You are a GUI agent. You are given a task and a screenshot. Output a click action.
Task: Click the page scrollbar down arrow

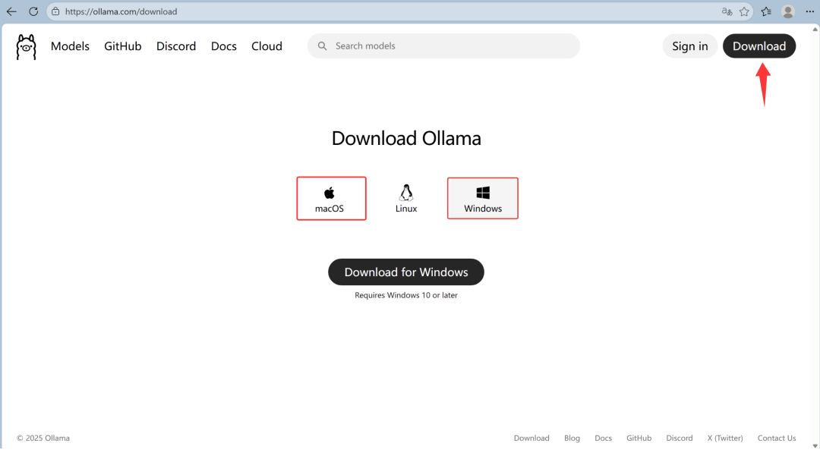pyautogui.click(x=815, y=446)
